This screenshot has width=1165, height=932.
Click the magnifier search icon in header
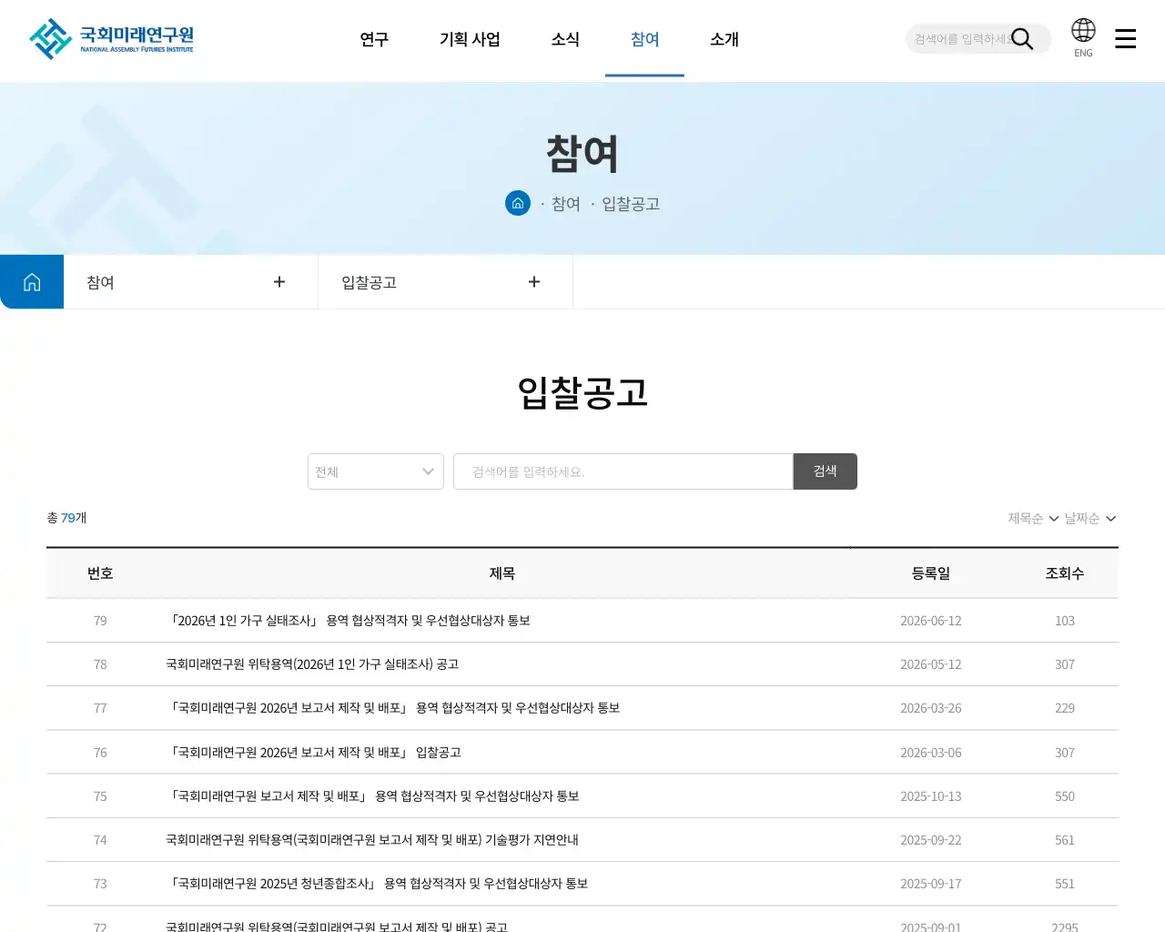[1022, 39]
